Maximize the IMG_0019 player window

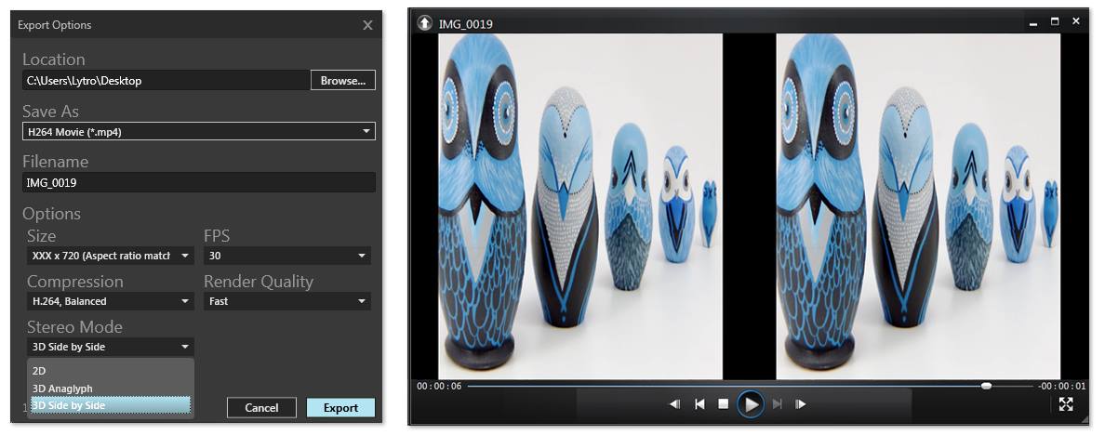[1055, 21]
